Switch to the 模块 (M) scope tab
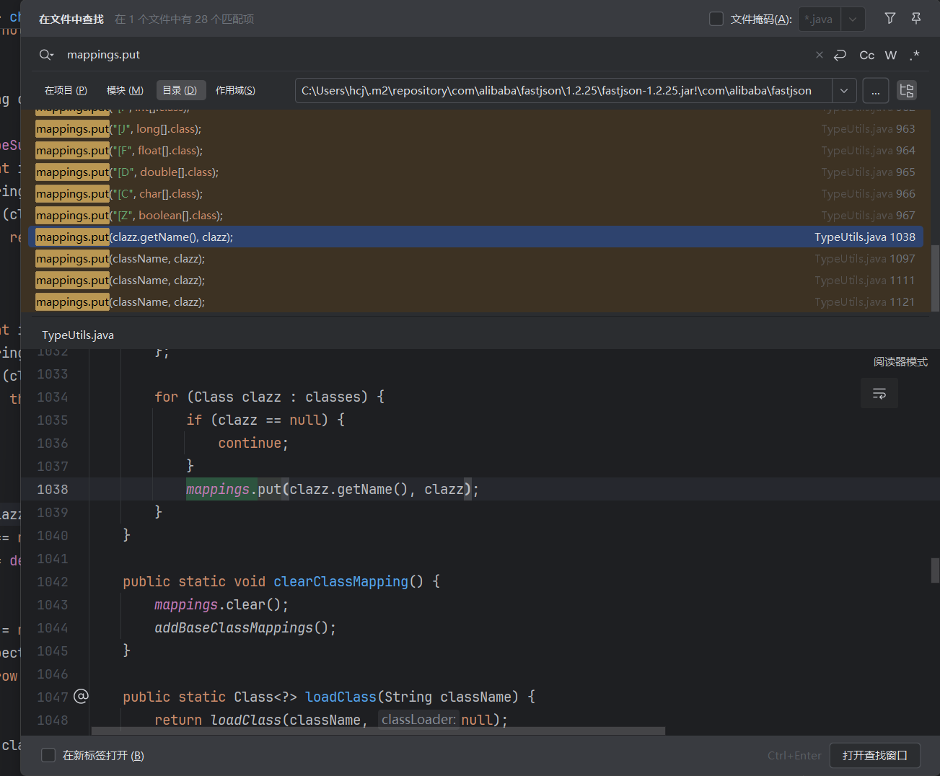Screen dimensions: 940x776 click(x=125, y=90)
